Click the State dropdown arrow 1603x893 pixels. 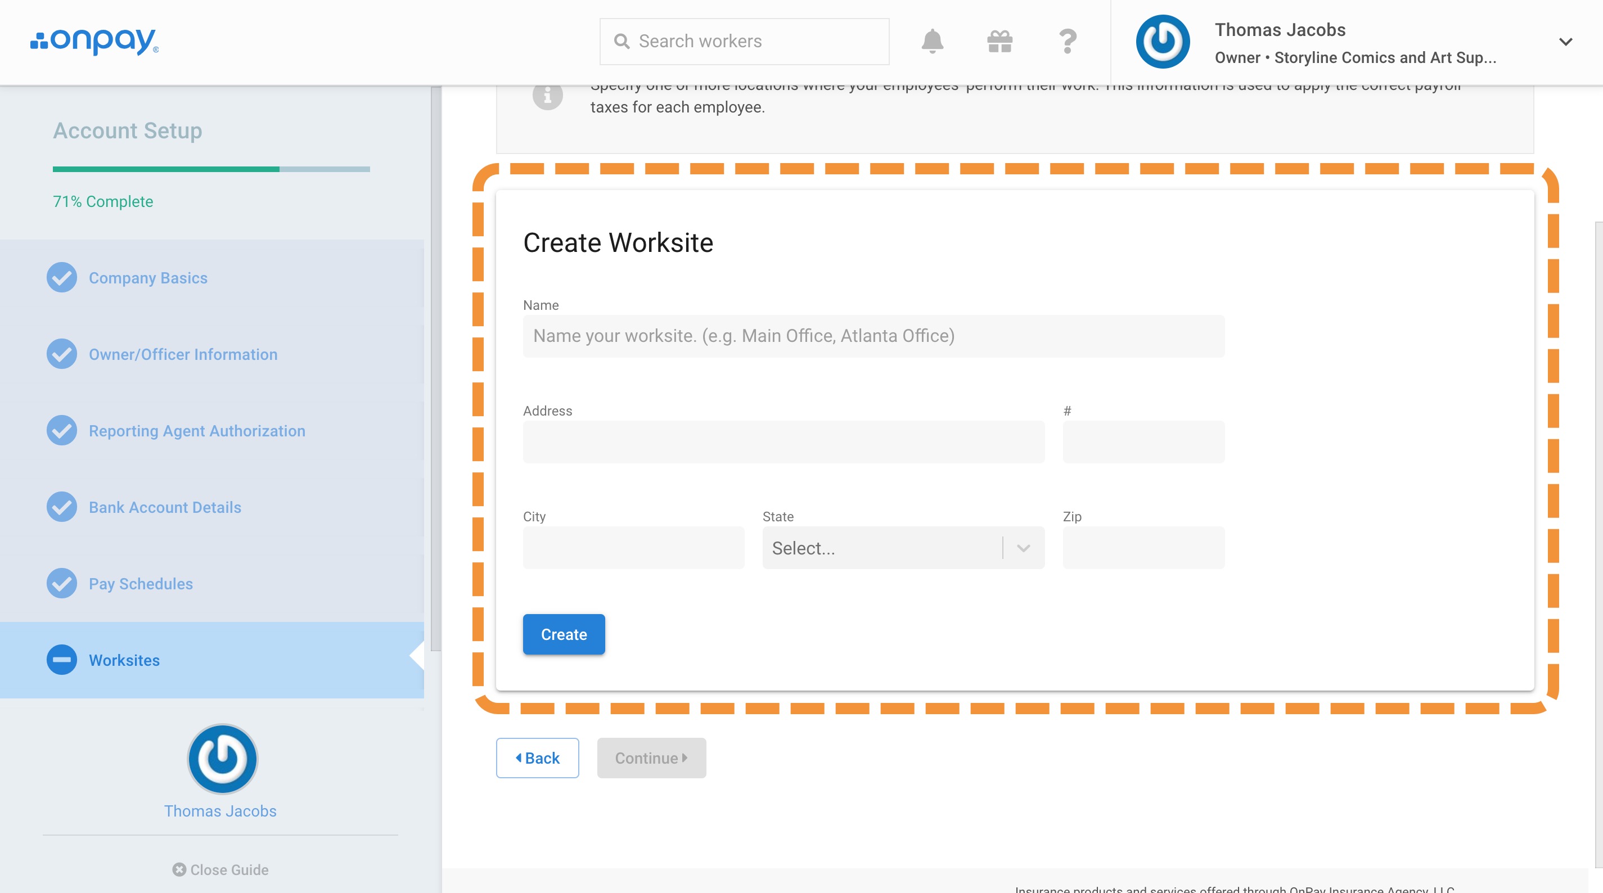coord(1024,548)
